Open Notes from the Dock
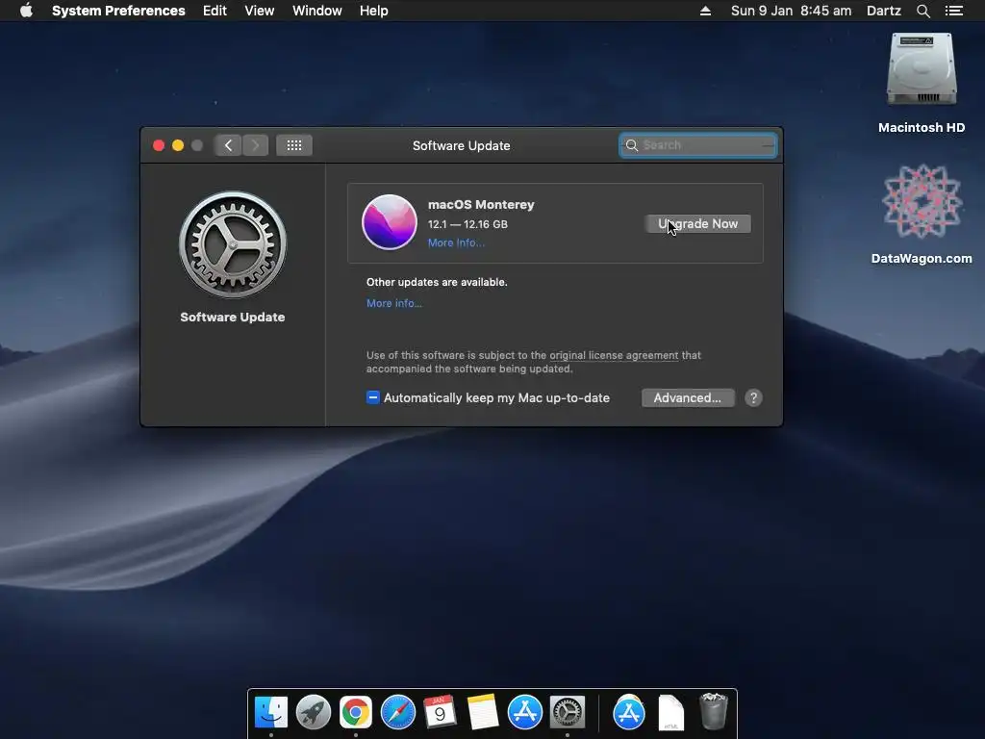 pos(483,713)
